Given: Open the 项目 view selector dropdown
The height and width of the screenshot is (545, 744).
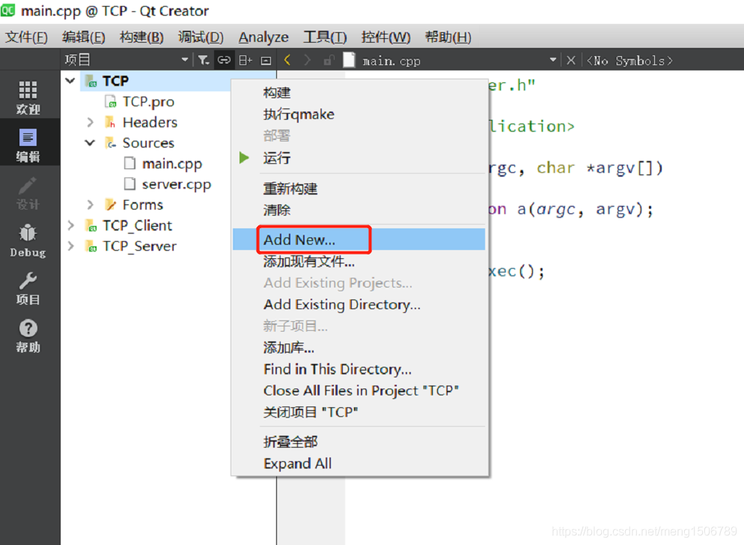Looking at the screenshot, I should click(x=185, y=61).
